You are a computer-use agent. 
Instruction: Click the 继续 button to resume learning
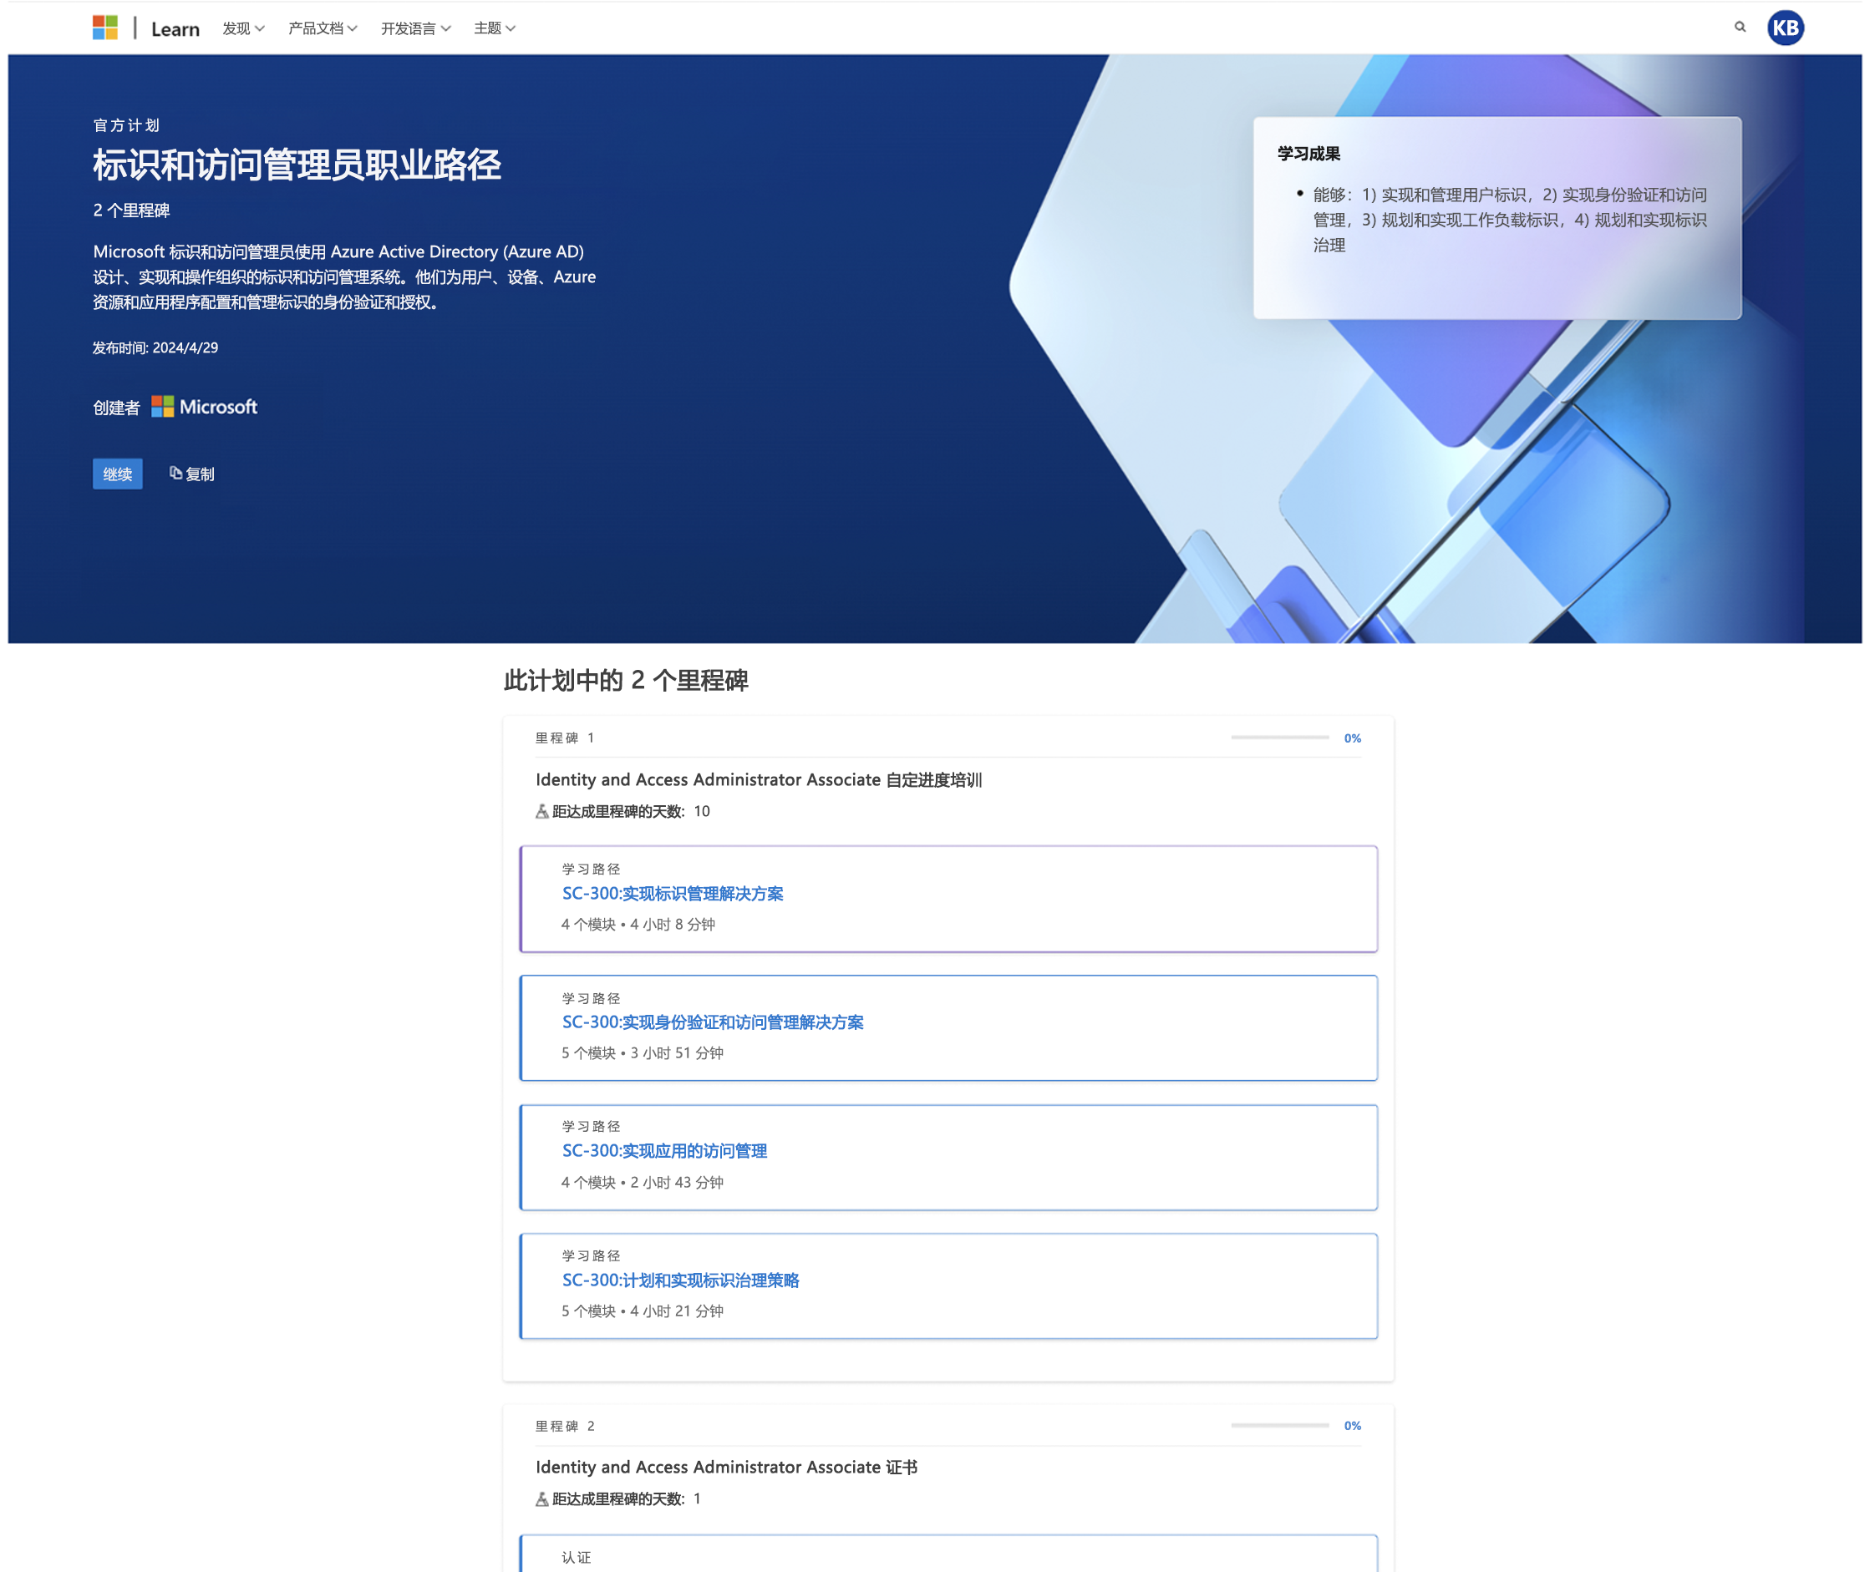(x=119, y=473)
